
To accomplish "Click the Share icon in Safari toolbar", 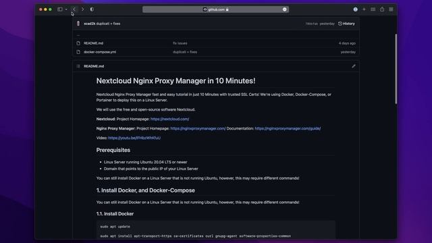I will 382,9.
